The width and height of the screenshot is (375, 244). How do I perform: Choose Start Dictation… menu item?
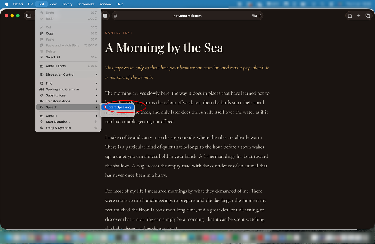tap(68, 122)
